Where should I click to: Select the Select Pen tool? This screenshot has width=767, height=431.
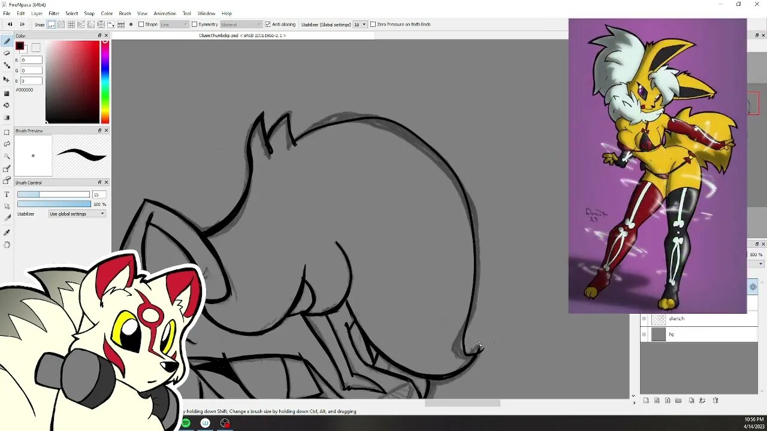(7, 169)
